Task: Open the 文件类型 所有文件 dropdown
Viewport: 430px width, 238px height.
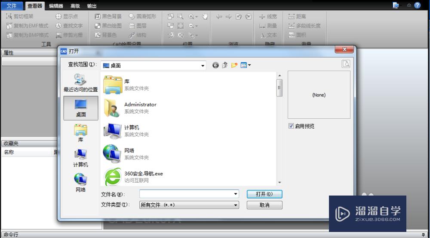Action: click(236, 205)
